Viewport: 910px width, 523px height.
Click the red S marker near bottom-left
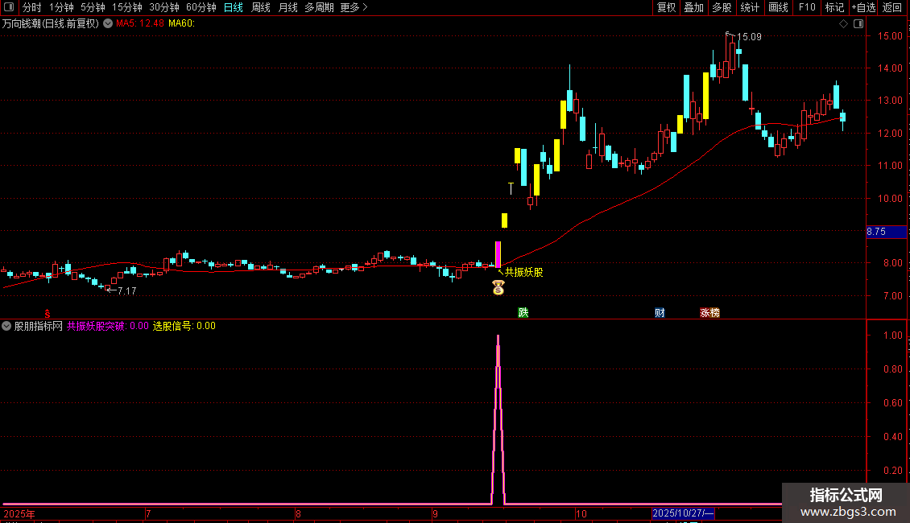tap(48, 314)
